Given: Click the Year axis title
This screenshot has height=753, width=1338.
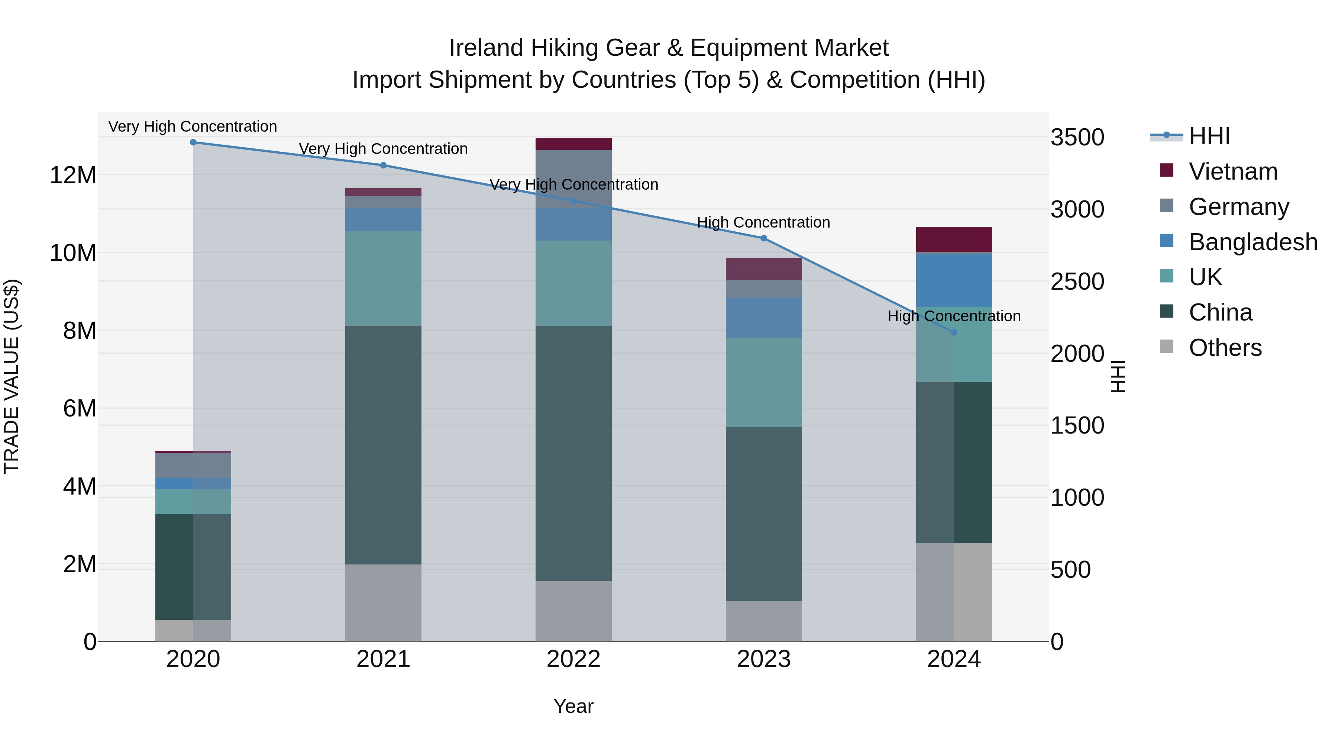Looking at the screenshot, I should tap(573, 706).
